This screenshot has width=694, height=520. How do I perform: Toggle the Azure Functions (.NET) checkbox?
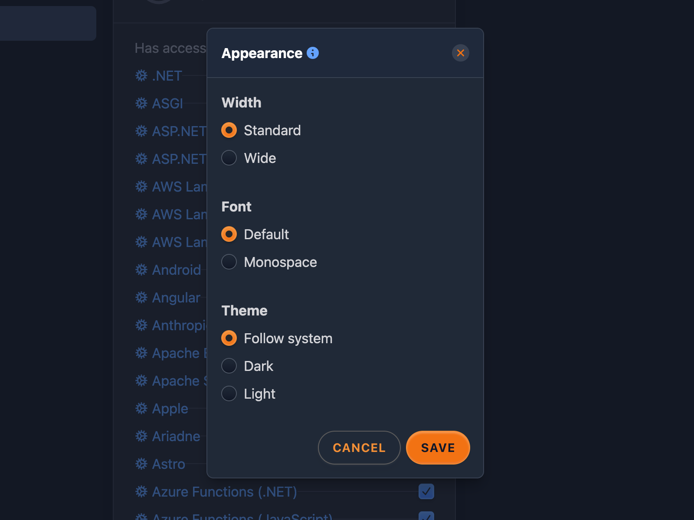pyautogui.click(x=426, y=491)
